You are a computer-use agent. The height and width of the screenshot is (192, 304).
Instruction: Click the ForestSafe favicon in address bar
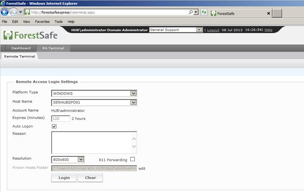pyautogui.click(x=27, y=12)
